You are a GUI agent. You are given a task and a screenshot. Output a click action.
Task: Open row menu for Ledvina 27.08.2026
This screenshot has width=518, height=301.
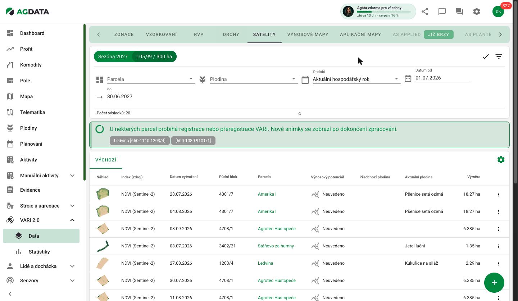[499, 264]
